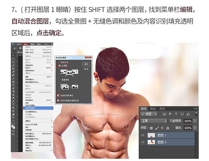Toggle the 无缝色调和颜色 checkbox
Image resolution: width=209 pixels, height=161 pixels.
(58, 95)
